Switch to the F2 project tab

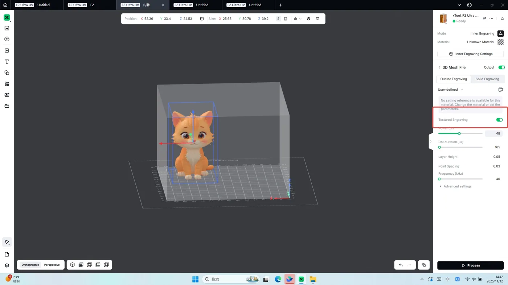(89, 5)
